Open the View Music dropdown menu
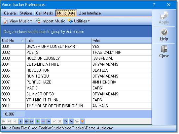Screen dimensions: 179x134 pos(18,21)
